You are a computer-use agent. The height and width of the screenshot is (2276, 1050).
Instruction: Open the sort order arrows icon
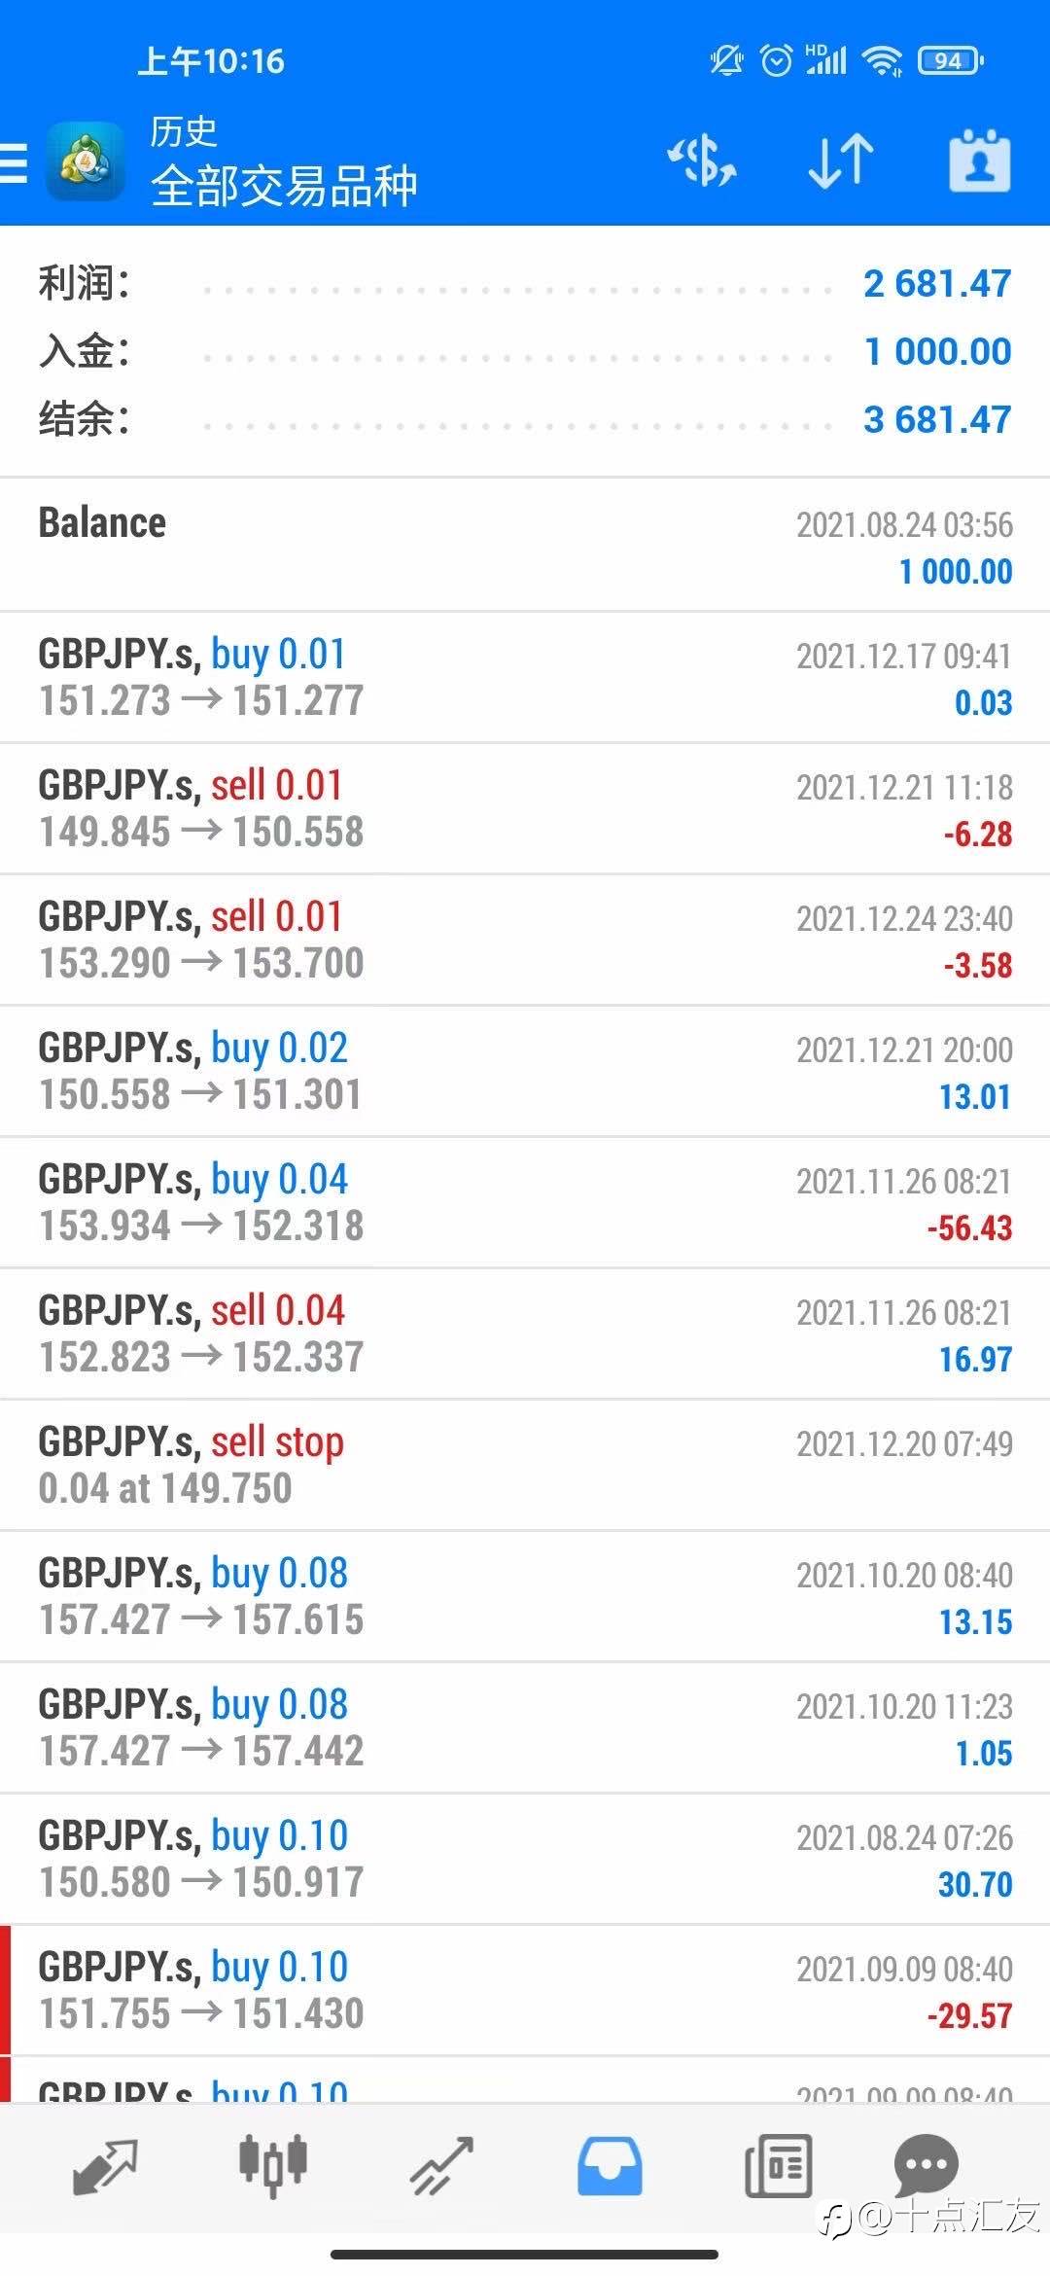841,160
